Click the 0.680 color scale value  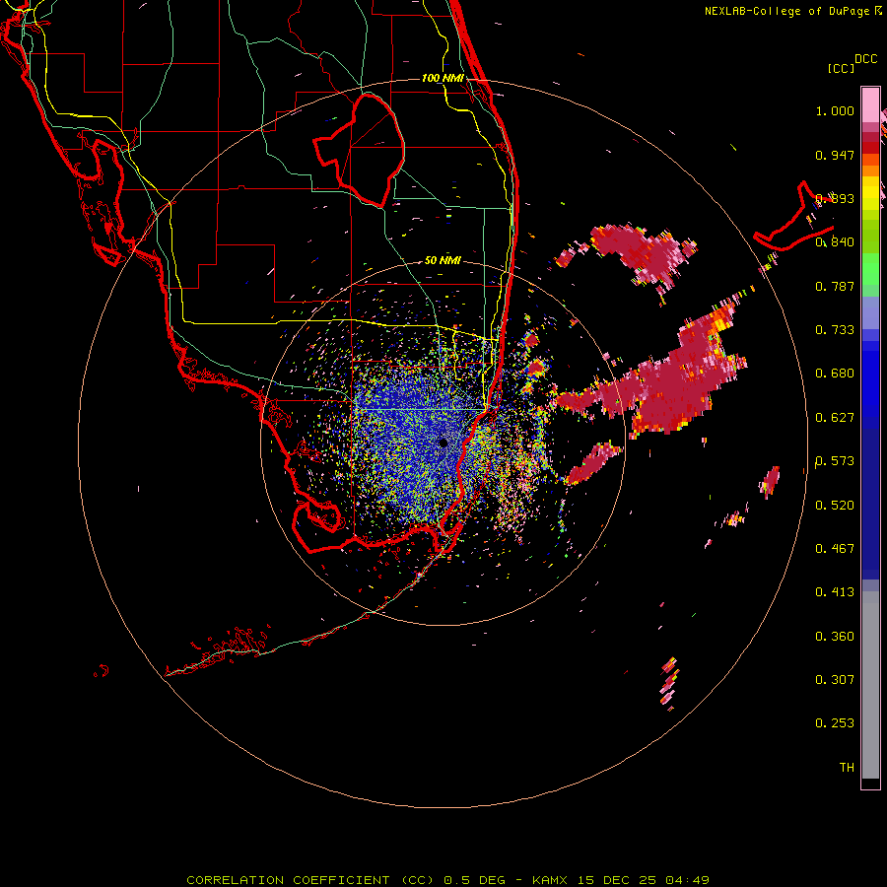835,374
